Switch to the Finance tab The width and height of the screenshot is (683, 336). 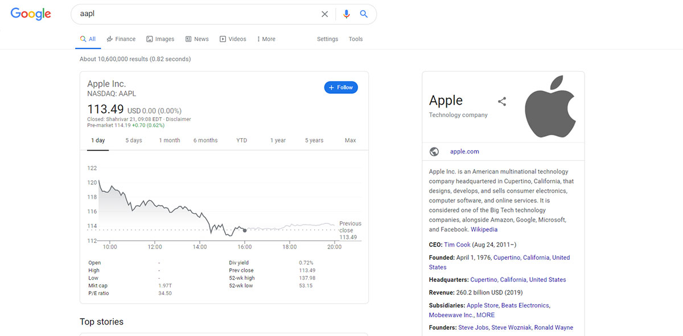point(121,39)
